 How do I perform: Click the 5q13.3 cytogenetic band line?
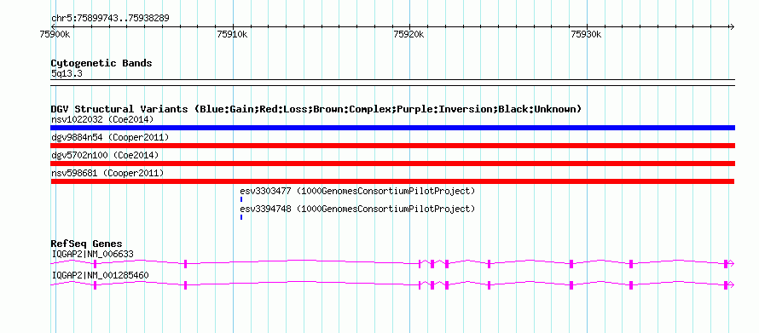392,82
